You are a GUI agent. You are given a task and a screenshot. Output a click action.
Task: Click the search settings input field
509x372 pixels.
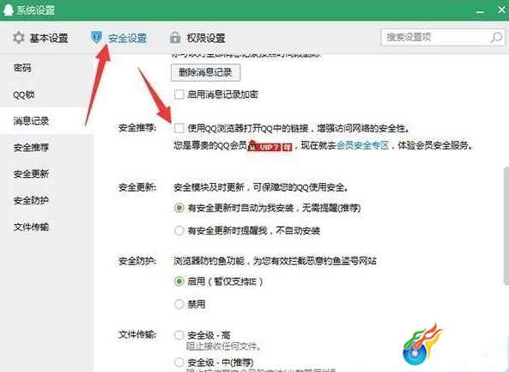tap(436, 37)
